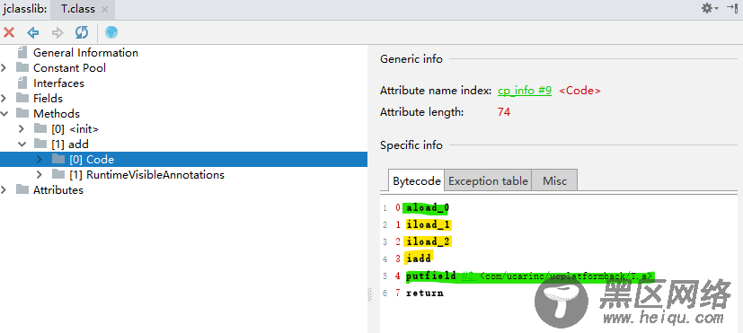Select the T.class tab
The image size is (743, 333).
click(x=83, y=9)
